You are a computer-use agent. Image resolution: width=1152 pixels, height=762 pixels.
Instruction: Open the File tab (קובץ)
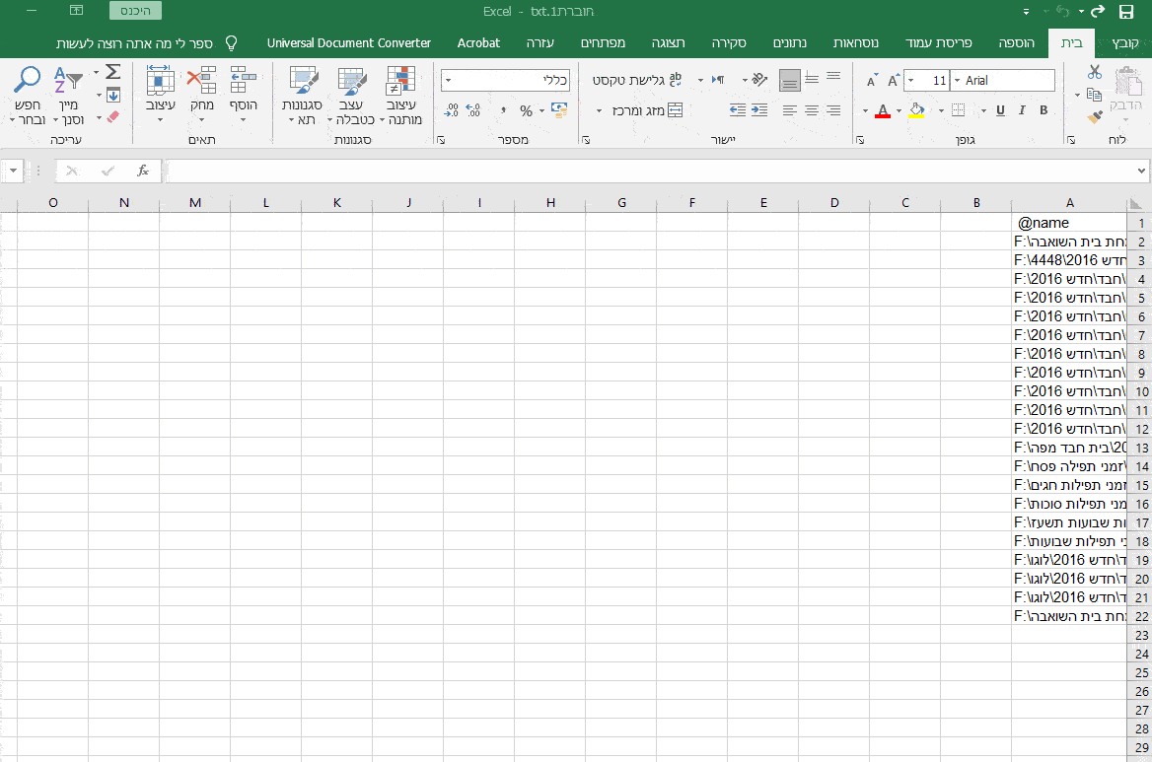(x=1124, y=42)
